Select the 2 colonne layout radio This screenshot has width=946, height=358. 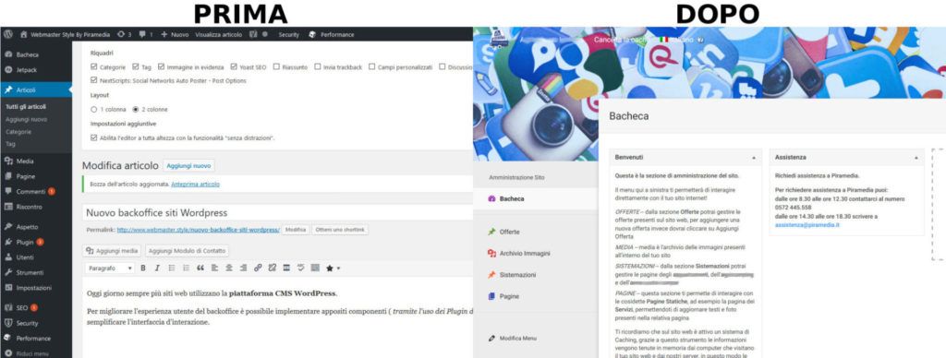(x=136, y=110)
